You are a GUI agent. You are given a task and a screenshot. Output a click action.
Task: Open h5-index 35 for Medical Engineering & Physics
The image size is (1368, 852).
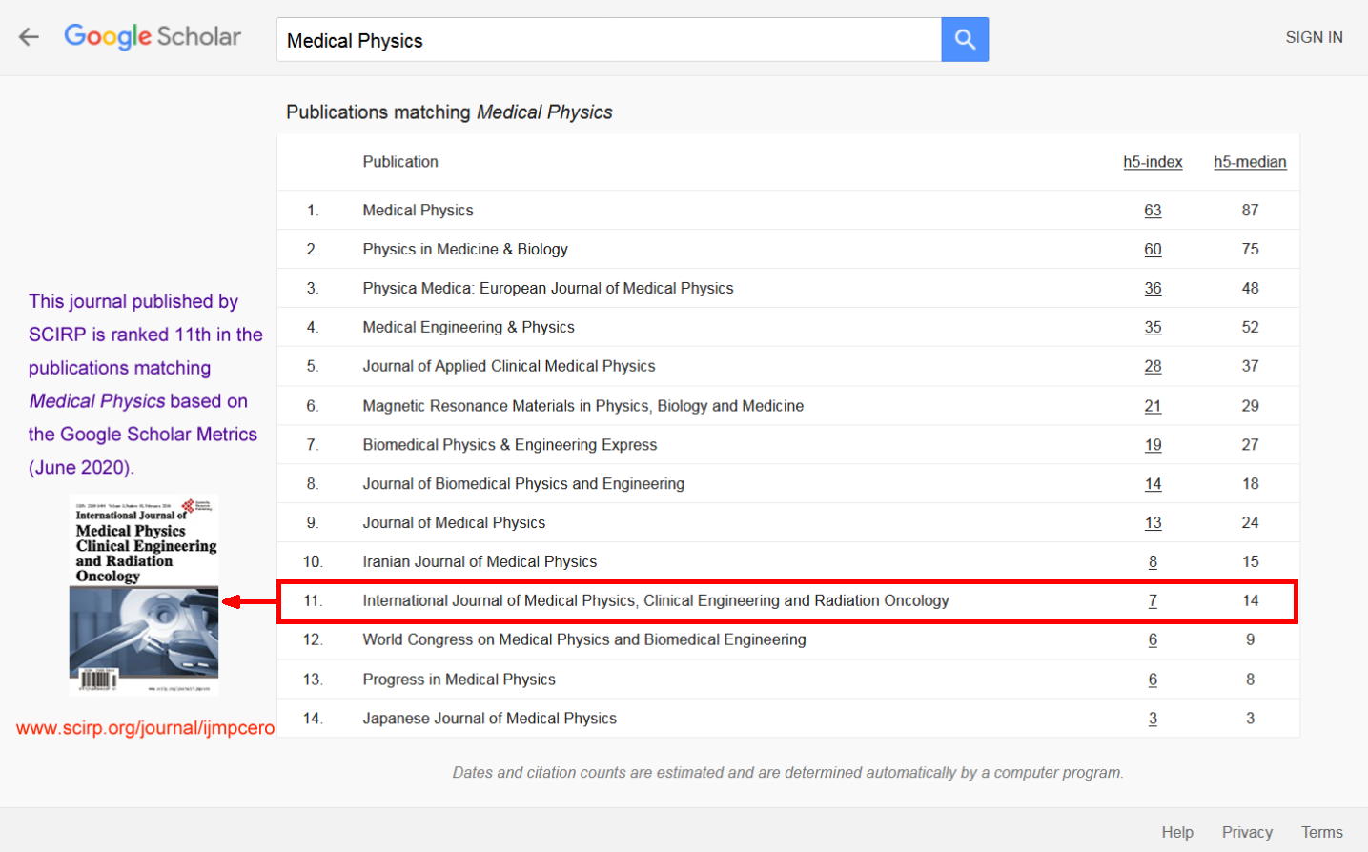(x=1153, y=328)
